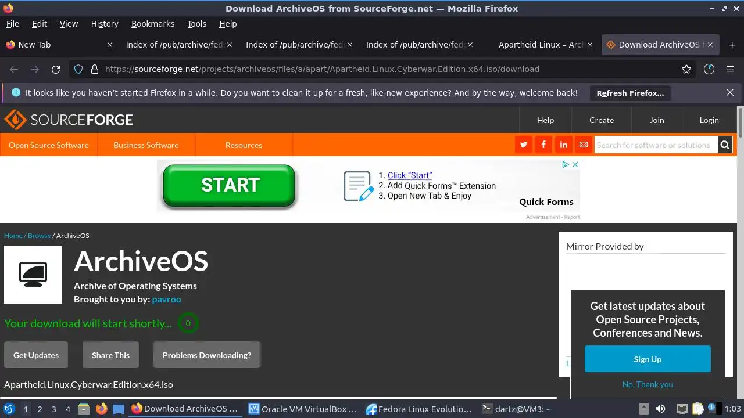Open the History menu
This screenshot has width=744, height=418.
point(105,24)
